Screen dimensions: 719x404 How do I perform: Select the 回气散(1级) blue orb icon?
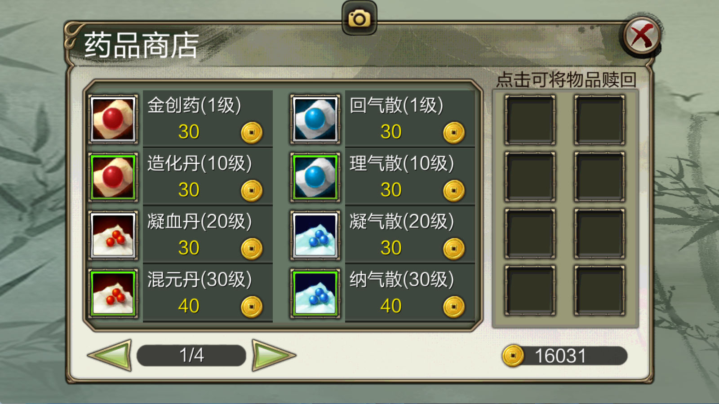[315, 119]
